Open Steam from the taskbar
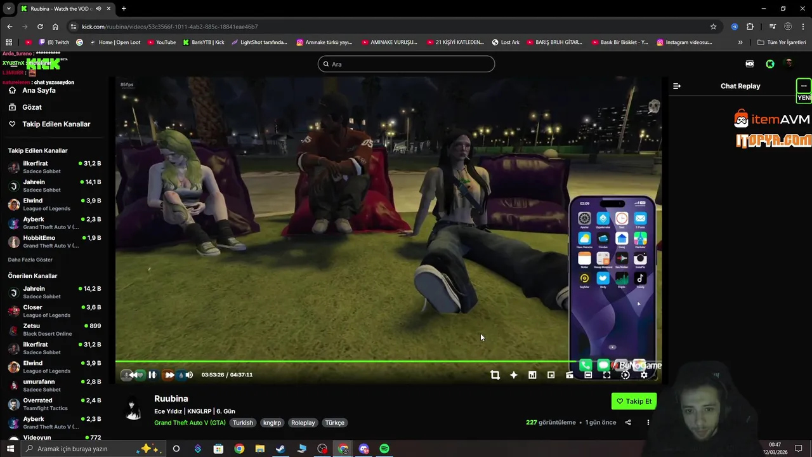Screen dimensions: 812x457 click(x=280, y=449)
